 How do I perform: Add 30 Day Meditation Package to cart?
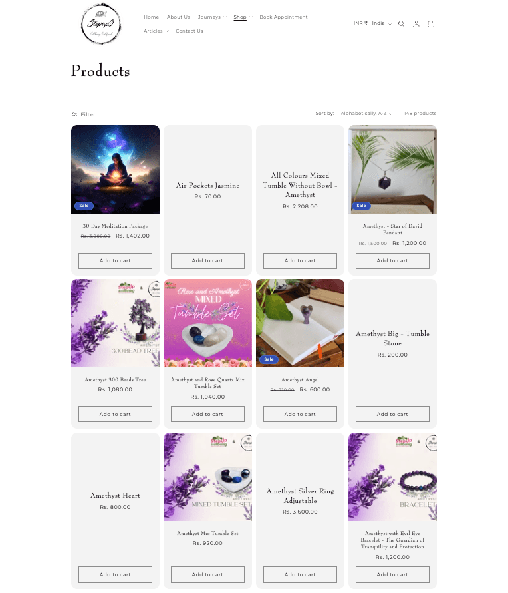pos(115,261)
